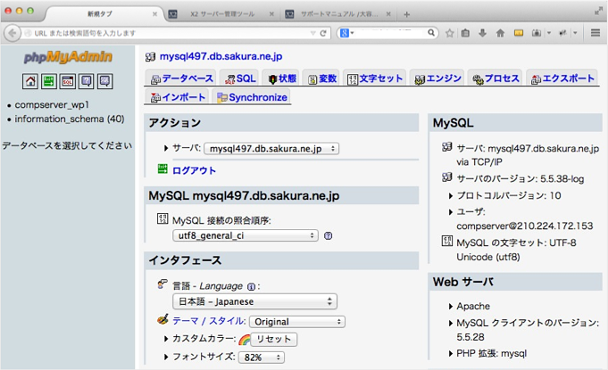Click the サーバのバージョン: 5.5.38-log text
Screen dimensions: 608x370
coord(521,179)
